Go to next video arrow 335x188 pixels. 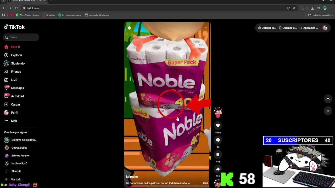tap(328, 111)
